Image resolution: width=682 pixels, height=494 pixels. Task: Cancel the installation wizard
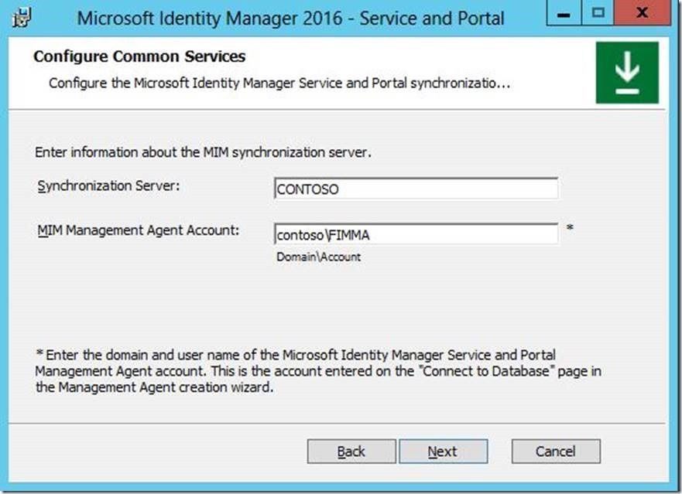click(x=555, y=451)
